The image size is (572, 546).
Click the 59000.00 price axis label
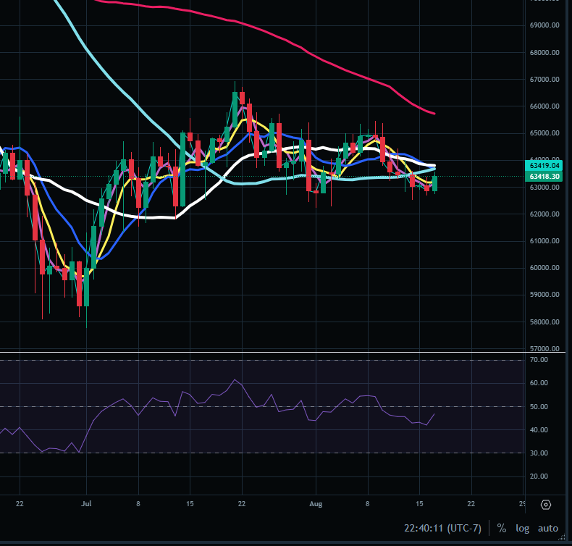[x=544, y=294]
